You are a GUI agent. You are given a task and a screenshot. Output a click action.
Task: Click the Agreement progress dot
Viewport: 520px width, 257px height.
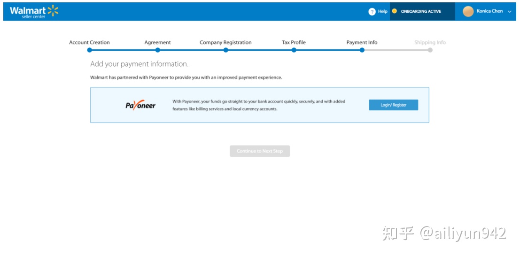pyautogui.click(x=157, y=50)
